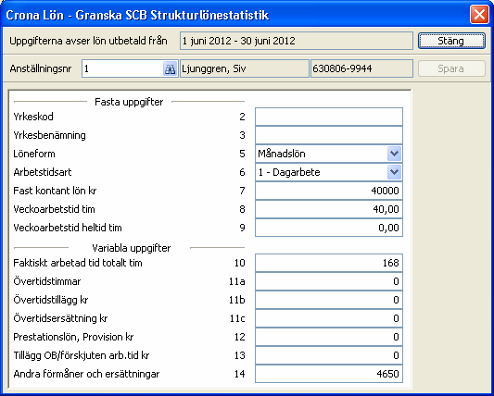Click the empty Yrkesbenämning field
Screen dimensions: 494x396
pyautogui.click(x=329, y=135)
